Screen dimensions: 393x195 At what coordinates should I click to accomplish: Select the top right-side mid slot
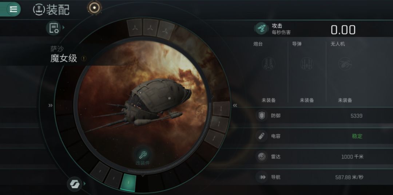[x=221, y=109]
